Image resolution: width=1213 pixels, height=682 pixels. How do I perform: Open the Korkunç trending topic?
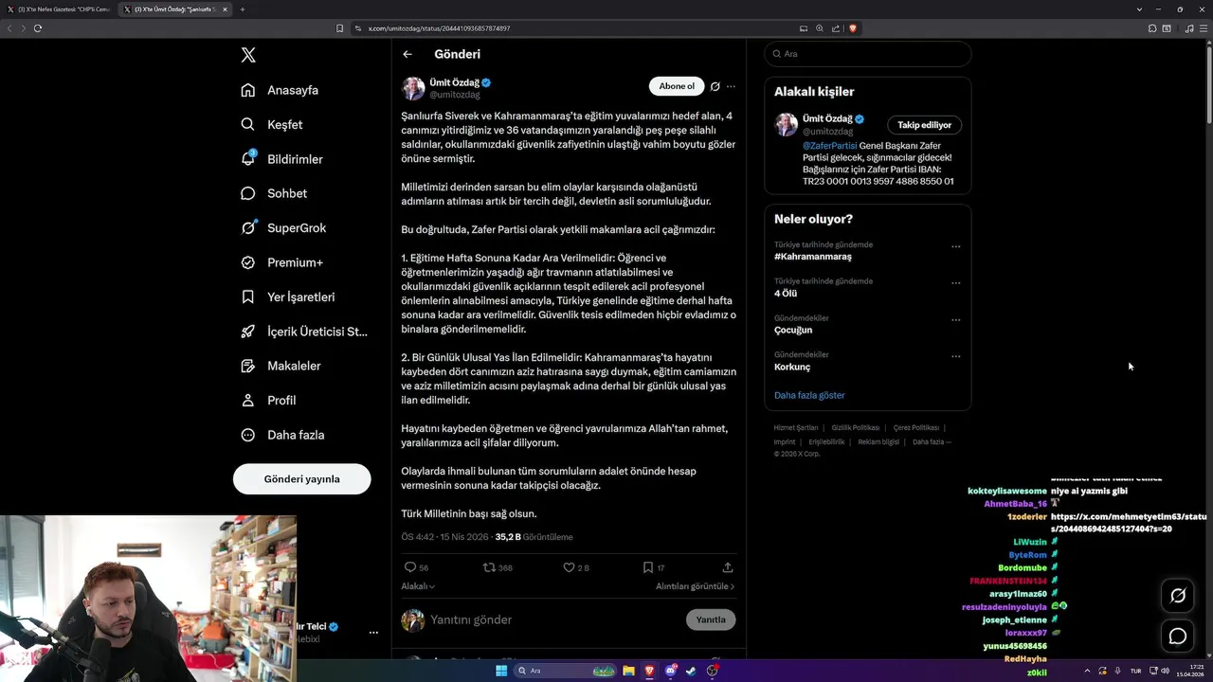pyautogui.click(x=792, y=368)
